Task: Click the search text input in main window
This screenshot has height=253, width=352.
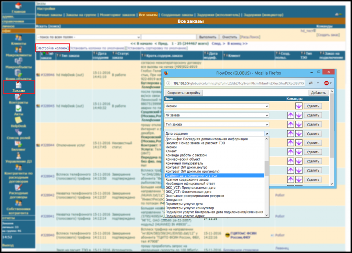Action: coord(169,37)
